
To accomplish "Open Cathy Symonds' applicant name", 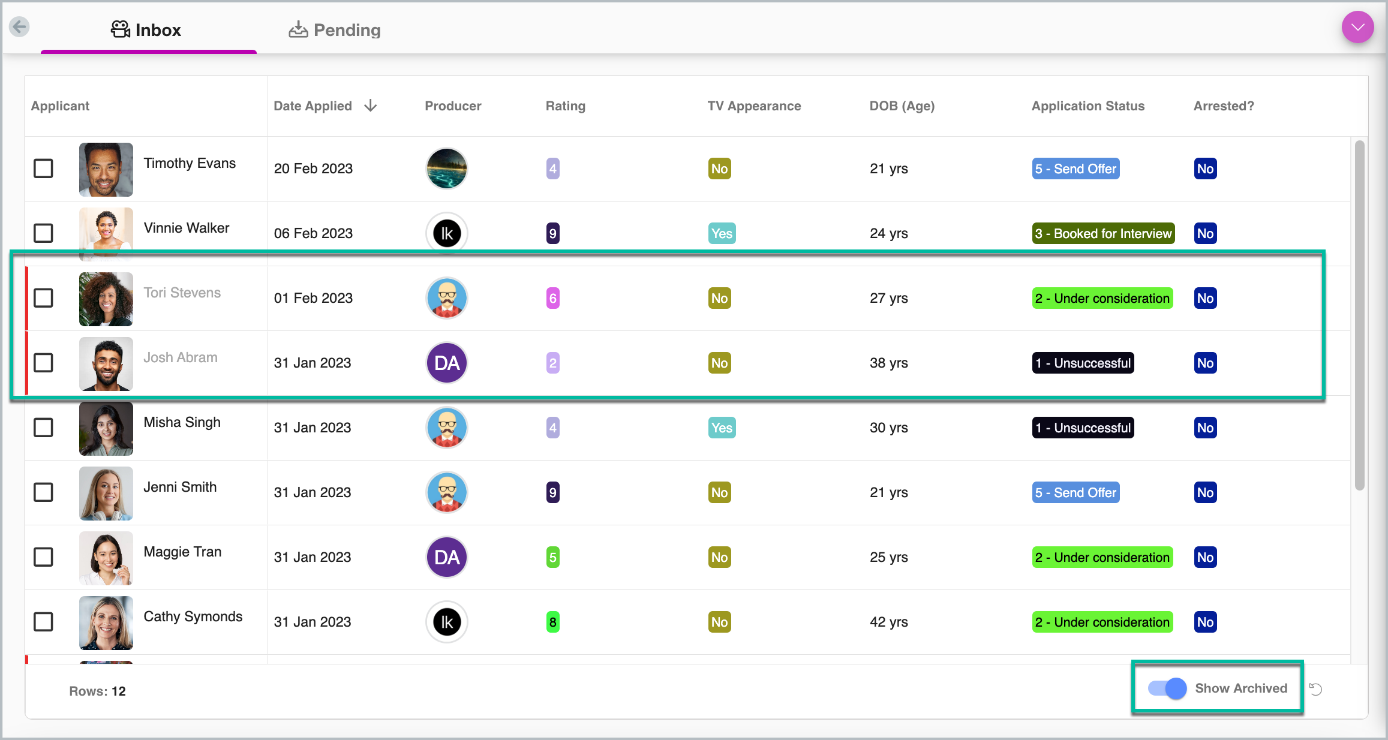I will pos(193,616).
